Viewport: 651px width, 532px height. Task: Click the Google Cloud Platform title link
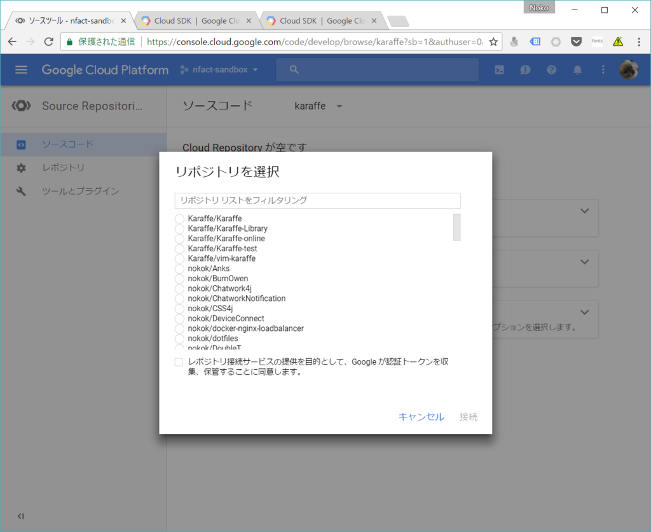pos(105,70)
